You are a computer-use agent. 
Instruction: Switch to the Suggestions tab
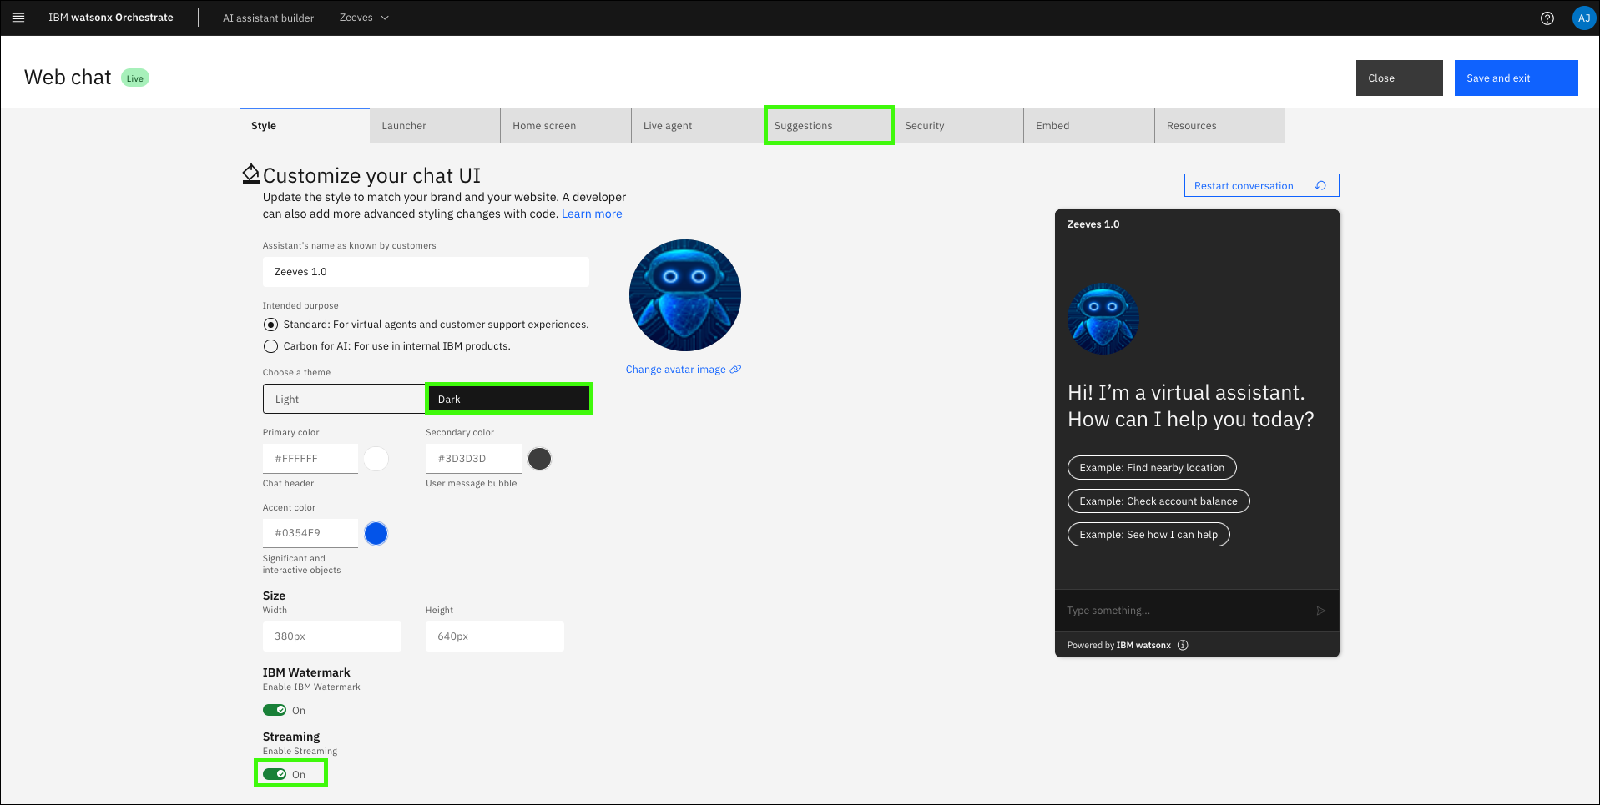coord(828,126)
